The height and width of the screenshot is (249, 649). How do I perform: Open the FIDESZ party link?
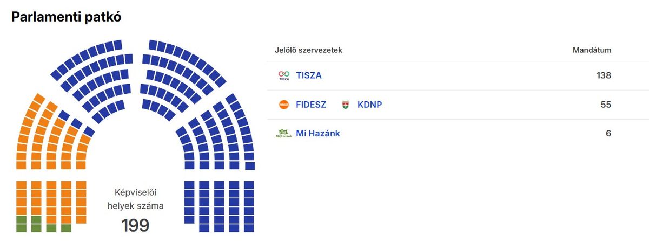(311, 105)
